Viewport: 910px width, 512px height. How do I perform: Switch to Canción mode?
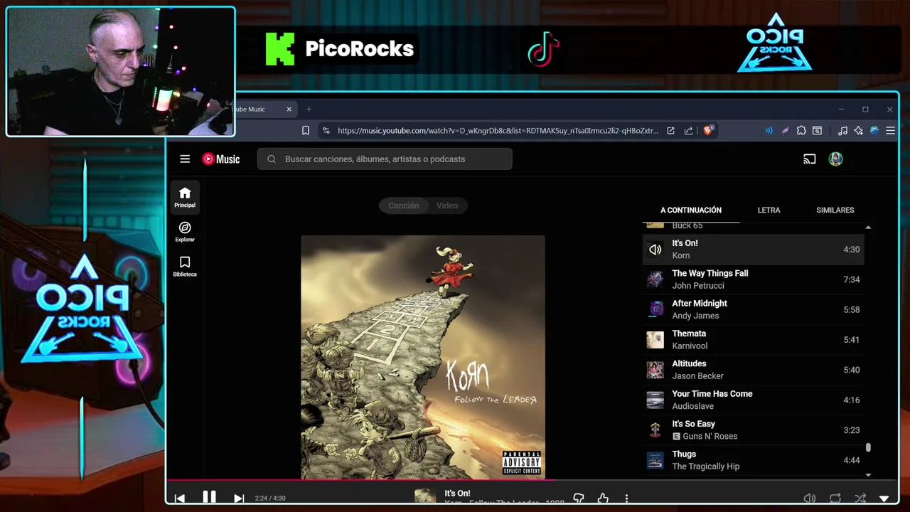(x=403, y=206)
